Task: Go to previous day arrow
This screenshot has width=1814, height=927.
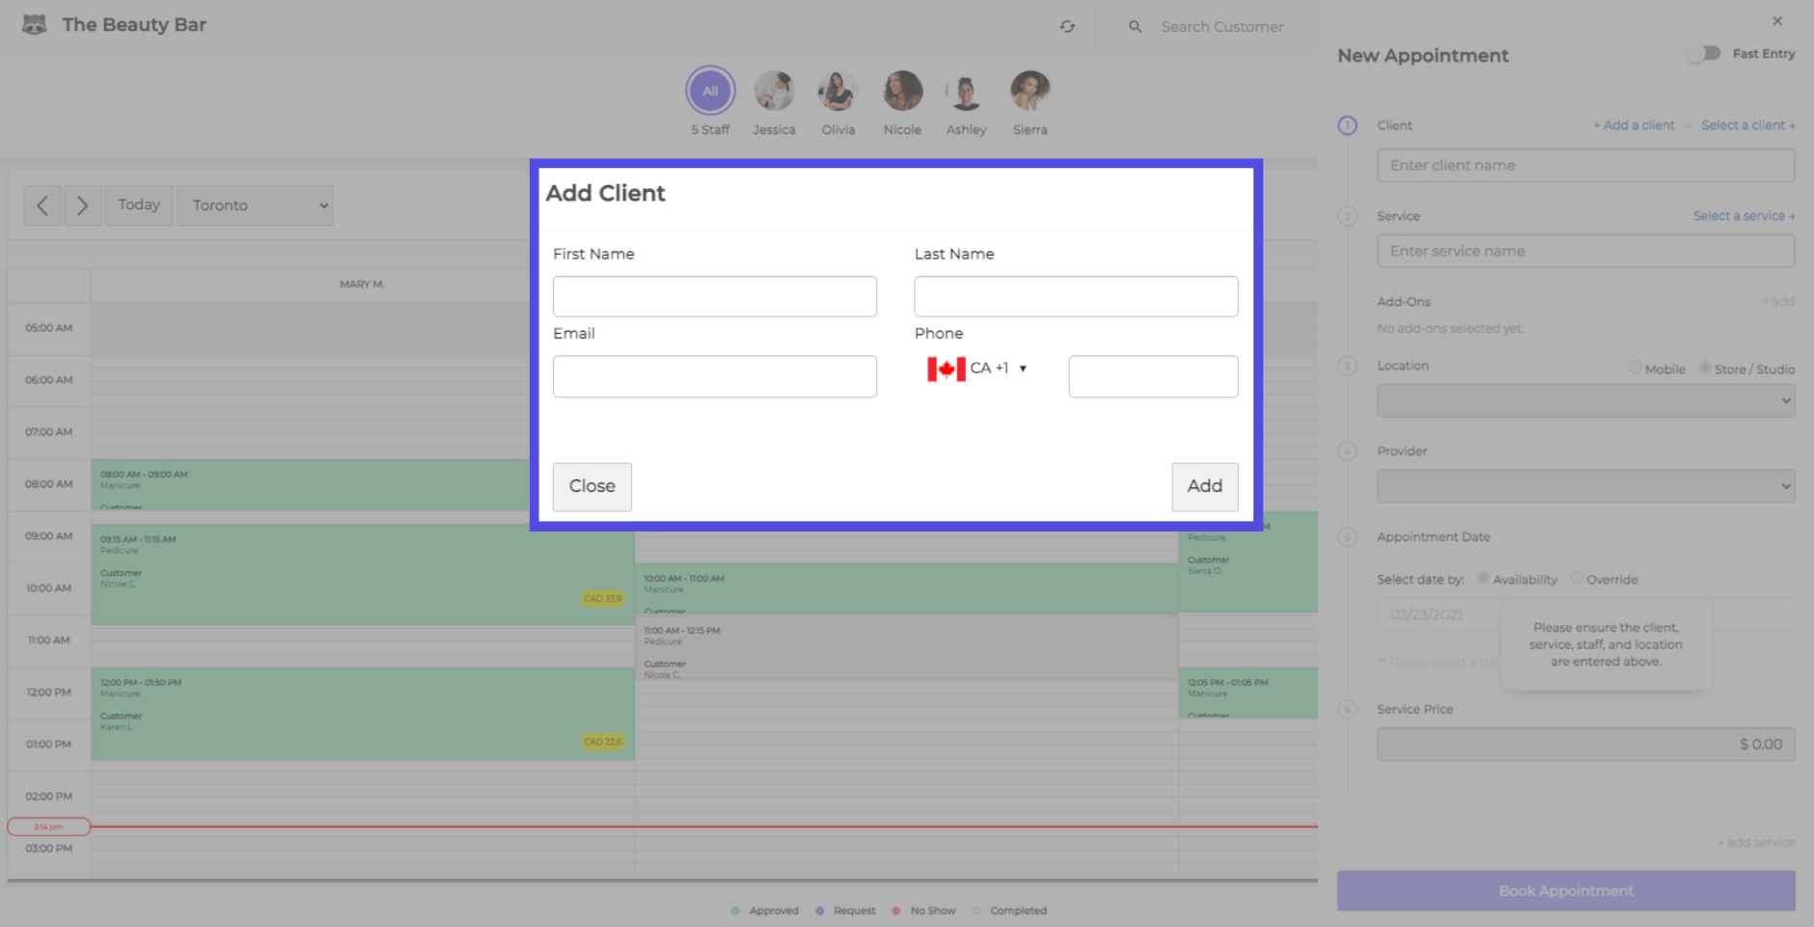Action: (42, 205)
